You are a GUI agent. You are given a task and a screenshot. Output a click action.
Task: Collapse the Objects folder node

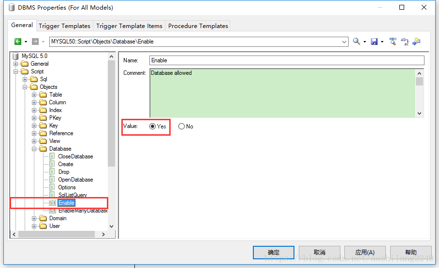pos(25,87)
